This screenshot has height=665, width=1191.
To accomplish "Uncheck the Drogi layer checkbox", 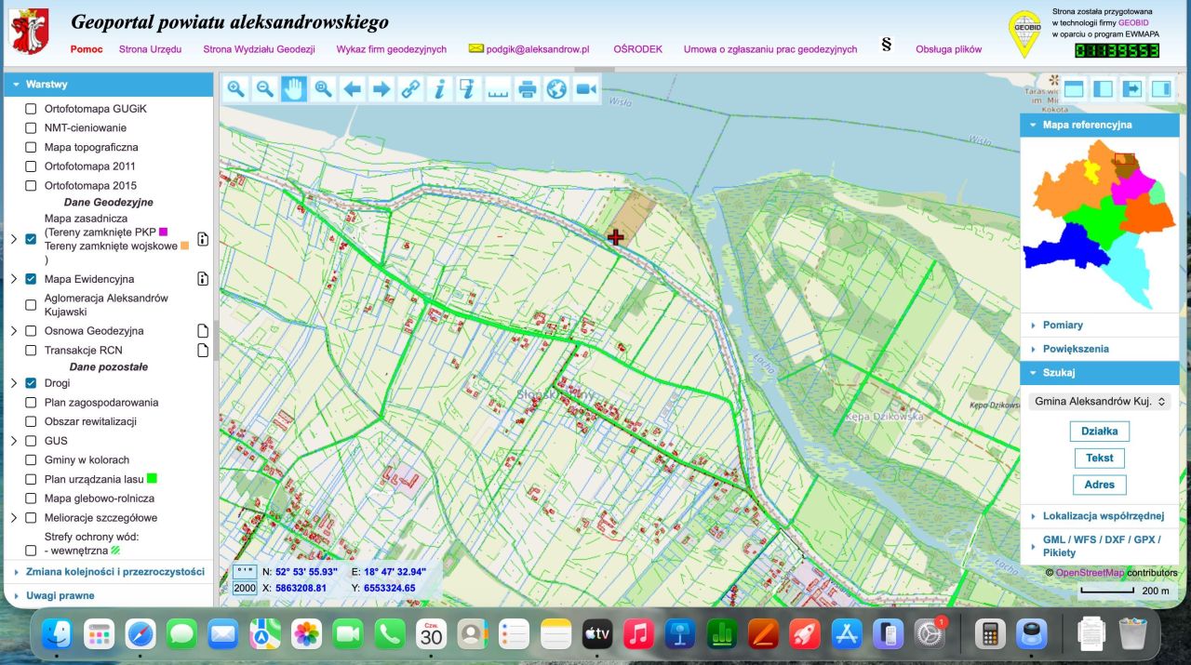I will click(31, 383).
